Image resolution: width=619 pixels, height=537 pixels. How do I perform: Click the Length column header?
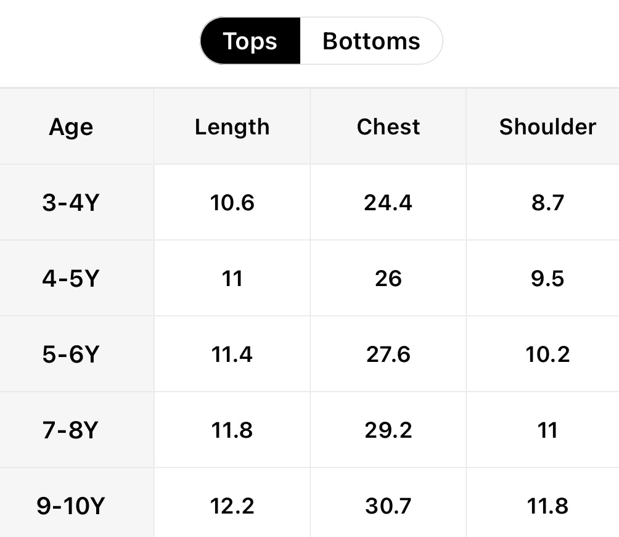tap(232, 127)
